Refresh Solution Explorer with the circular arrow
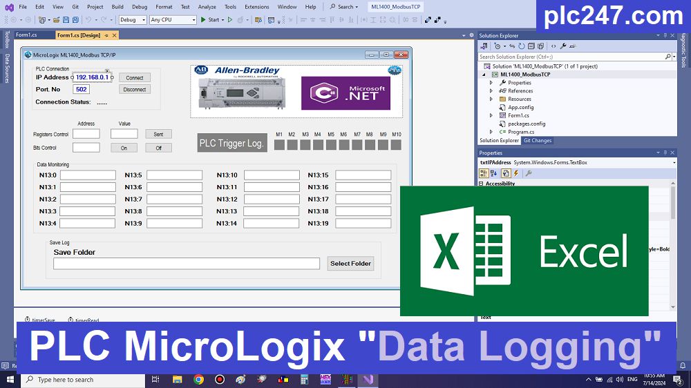The image size is (691, 388). point(521,46)
